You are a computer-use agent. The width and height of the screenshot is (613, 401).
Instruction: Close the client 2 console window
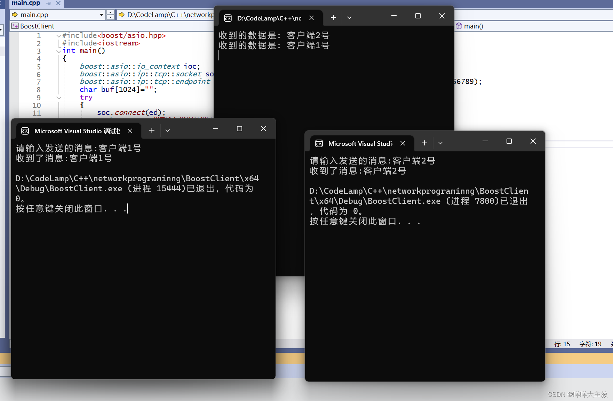[533, 141]
